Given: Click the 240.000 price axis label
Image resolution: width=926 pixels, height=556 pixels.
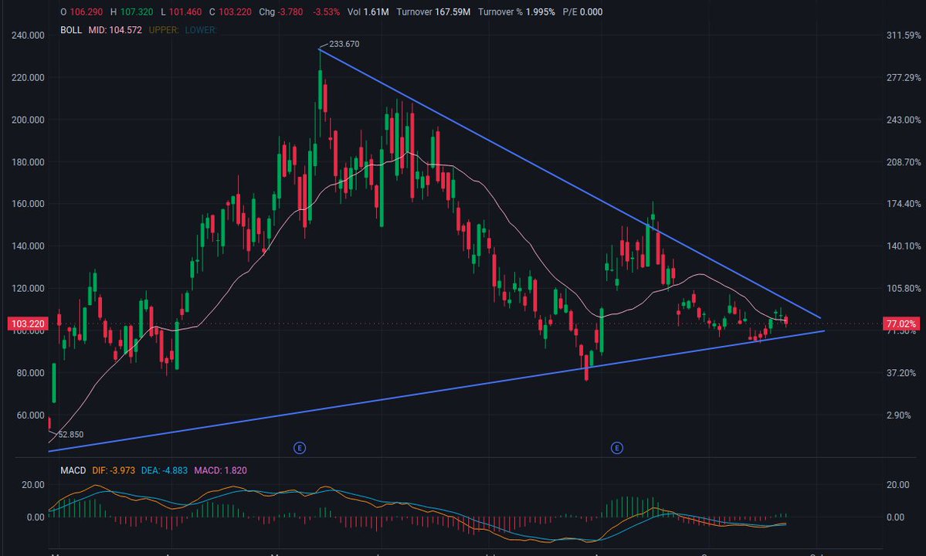Looking at the screenshot, I should (28, 36).
